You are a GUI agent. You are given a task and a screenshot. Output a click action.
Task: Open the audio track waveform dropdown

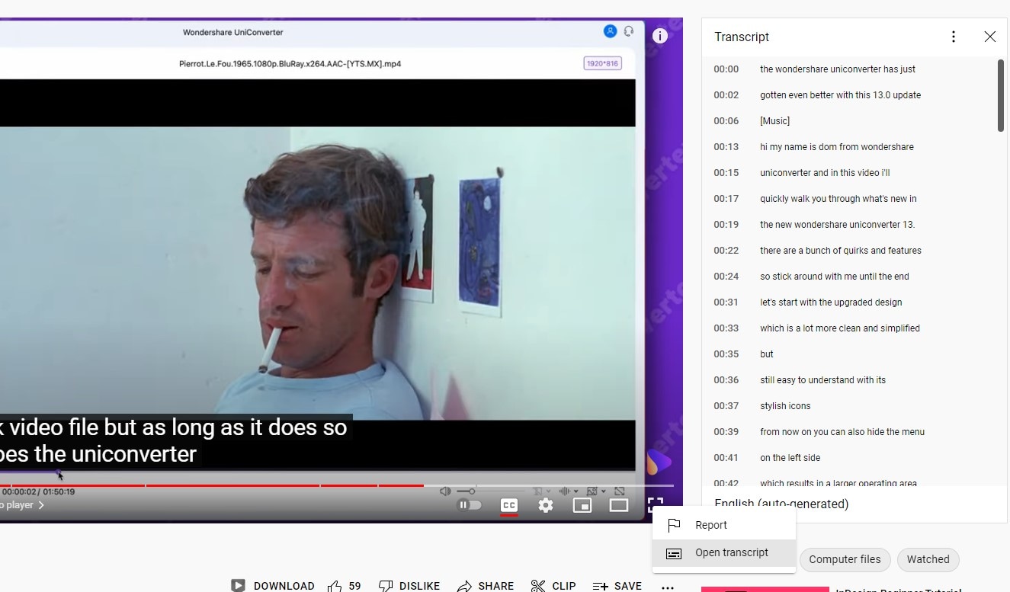569,491
